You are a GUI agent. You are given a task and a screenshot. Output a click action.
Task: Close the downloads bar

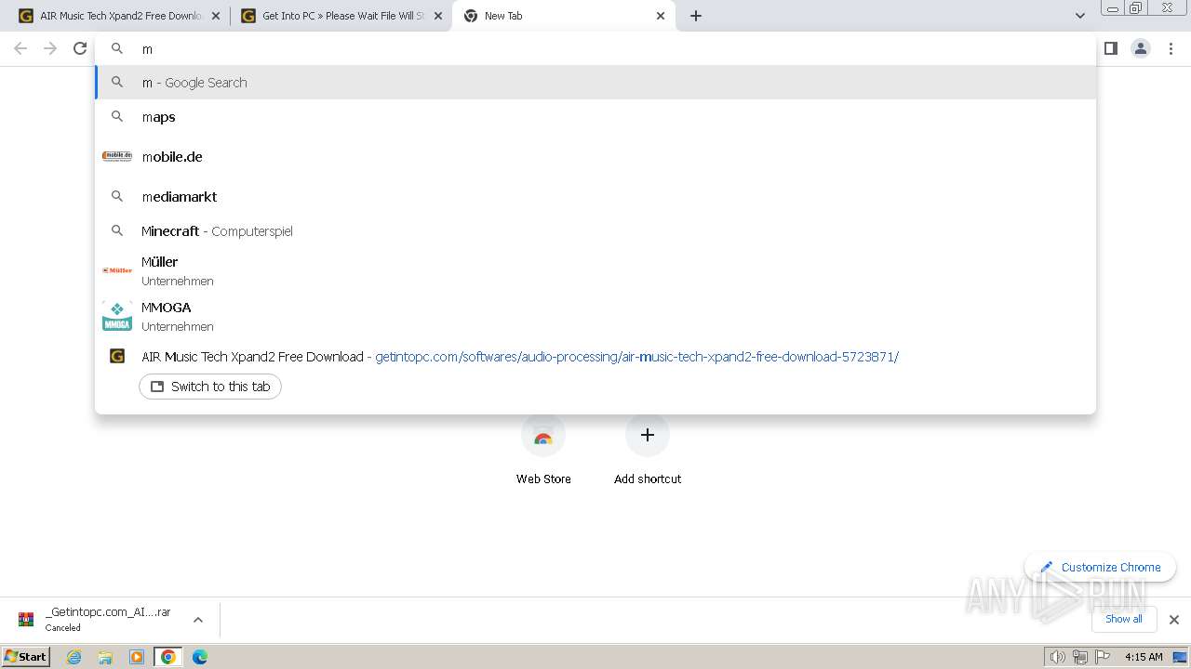point(1174,620)
